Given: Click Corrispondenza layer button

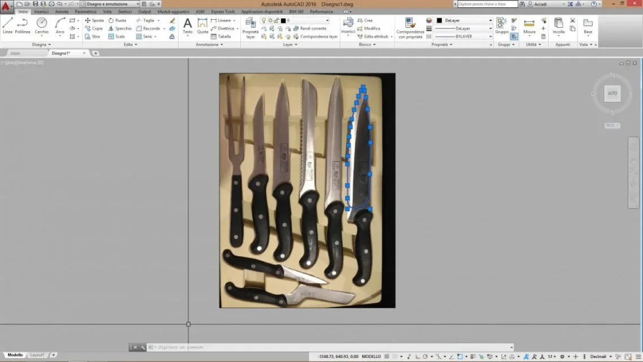Looking at the screenshot, I should point(316,37).
